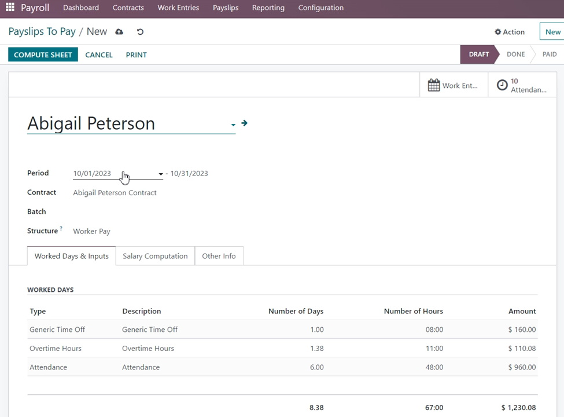The height and width of the screenshot is (417, 564).
Task: Click the $ 160.00 amount cell
Action: point(522,330)
